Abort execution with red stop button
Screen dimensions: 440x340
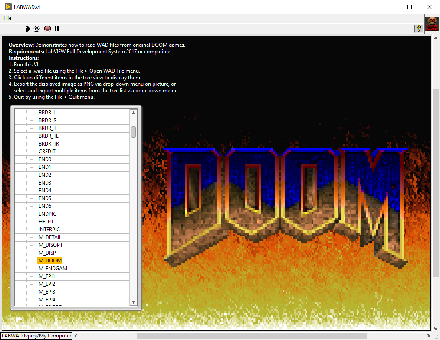click(x=47, y=29)
